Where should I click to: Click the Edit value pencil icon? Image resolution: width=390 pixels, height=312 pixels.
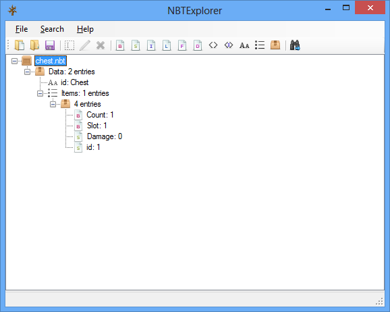[85, 45]
